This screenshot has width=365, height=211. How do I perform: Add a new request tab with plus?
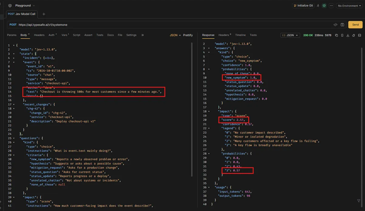44,14
